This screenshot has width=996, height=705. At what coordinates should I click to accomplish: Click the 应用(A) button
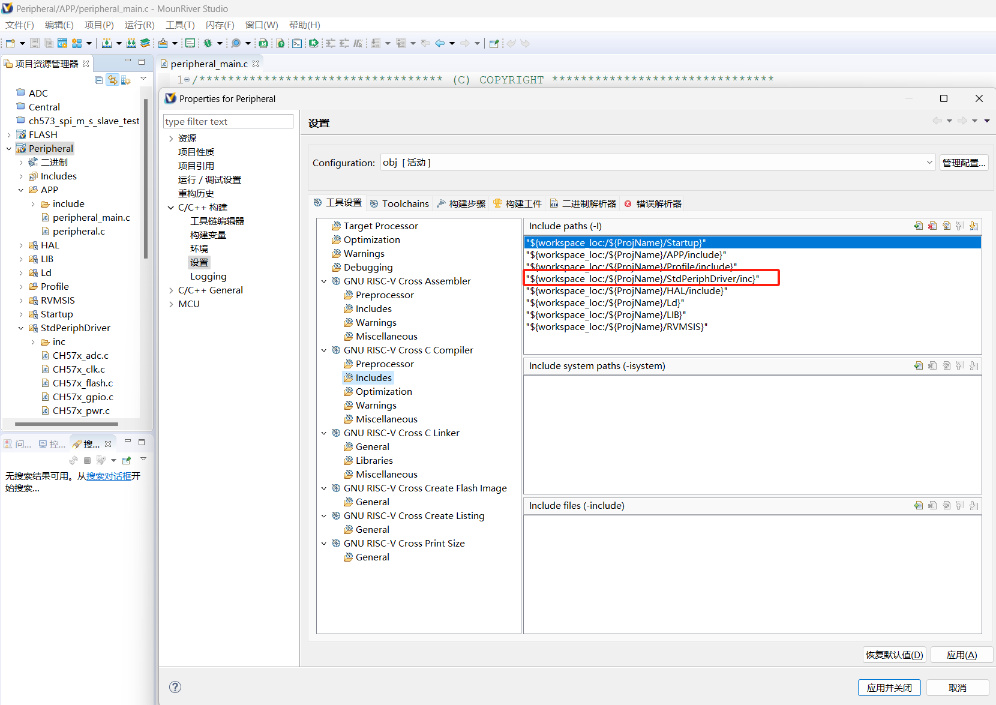962,655
